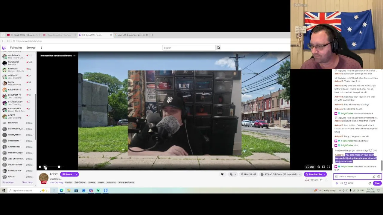Expand the dropdown next to Knock
The image size is (383, 215).
pyautogui.click(x=77, y=174)
